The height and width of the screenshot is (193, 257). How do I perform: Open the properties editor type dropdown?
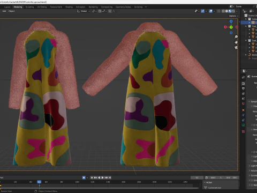click(244, 71)
